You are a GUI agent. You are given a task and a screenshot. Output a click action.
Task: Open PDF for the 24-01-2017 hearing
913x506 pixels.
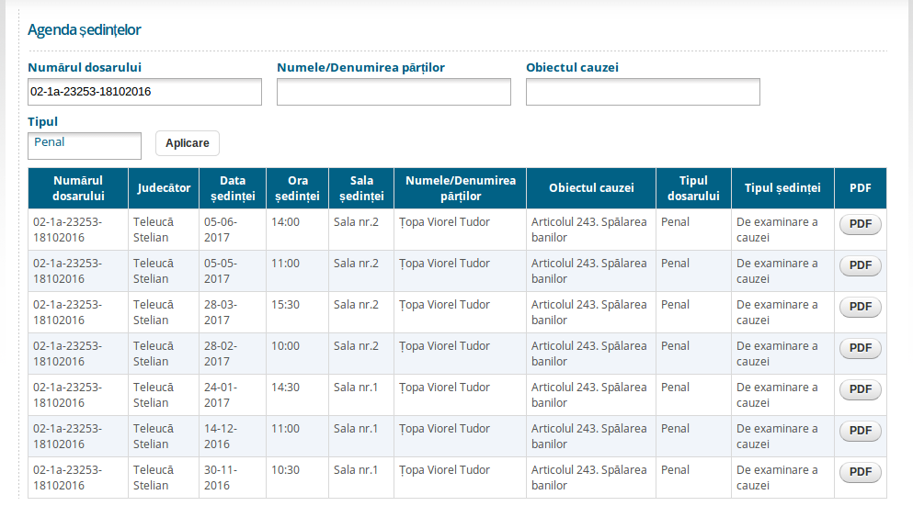[x=860, y=389]
